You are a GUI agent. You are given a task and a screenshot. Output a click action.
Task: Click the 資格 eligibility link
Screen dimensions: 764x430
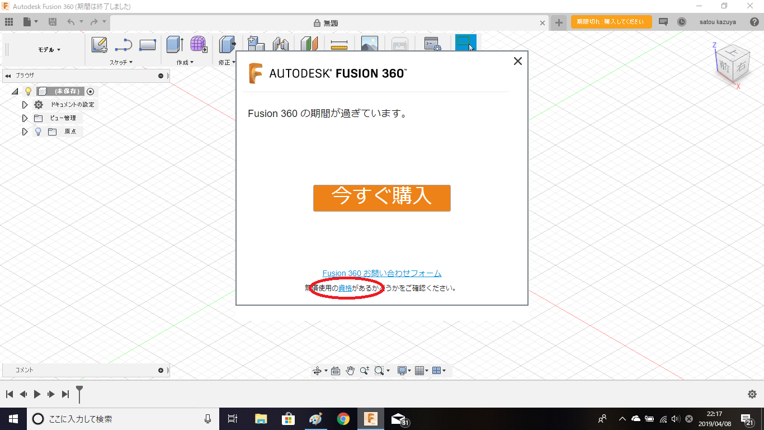point(345,288)
